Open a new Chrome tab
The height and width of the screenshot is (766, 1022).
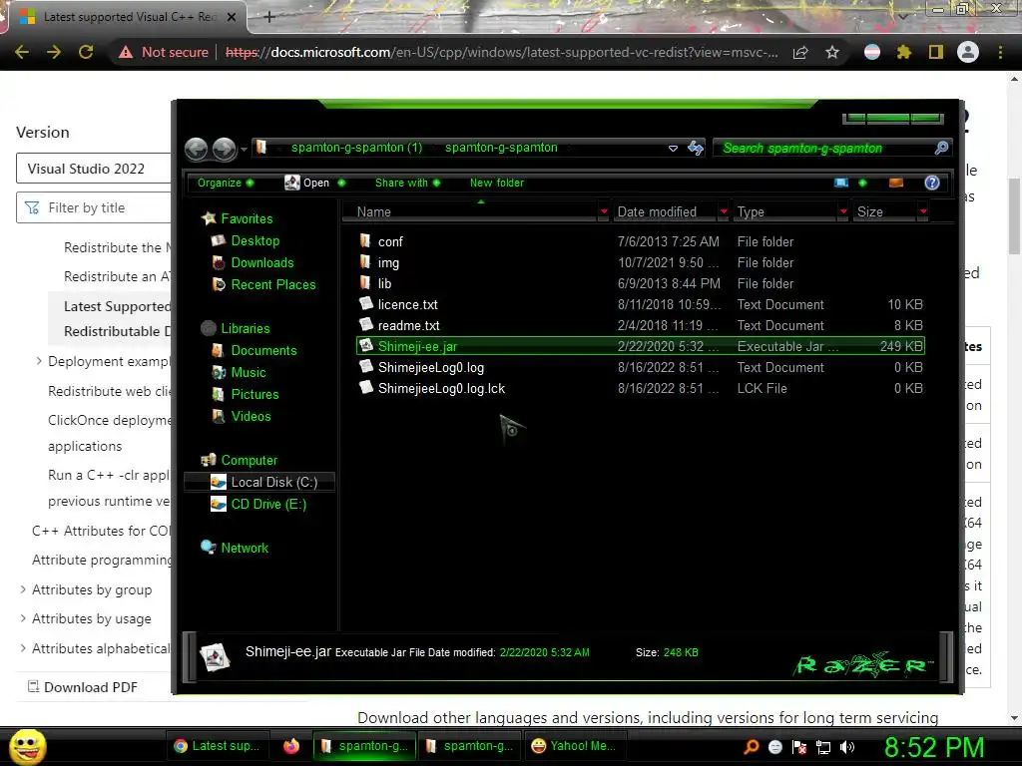[x=269, y=17]
